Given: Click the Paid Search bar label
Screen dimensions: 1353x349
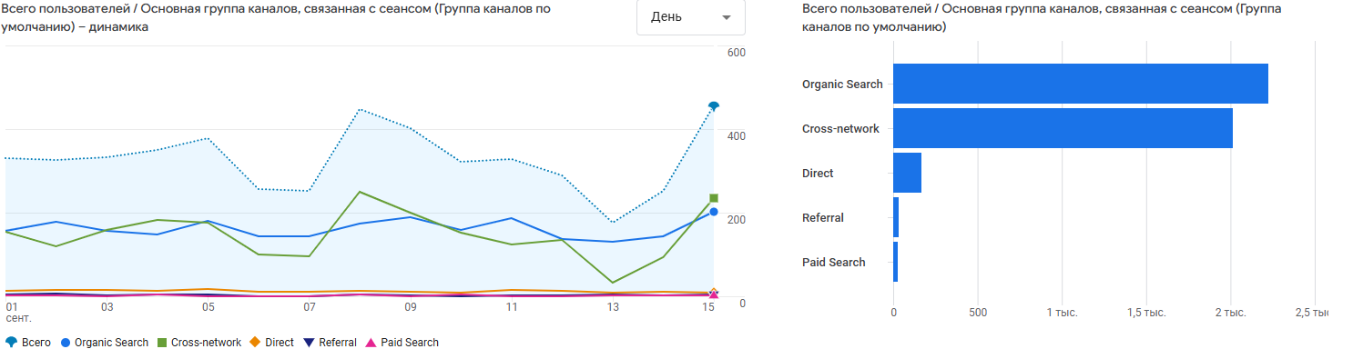Looking at the screenshot, I should (833, 263).
